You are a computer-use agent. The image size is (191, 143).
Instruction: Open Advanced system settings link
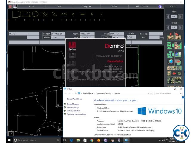(x=76, y=114)
